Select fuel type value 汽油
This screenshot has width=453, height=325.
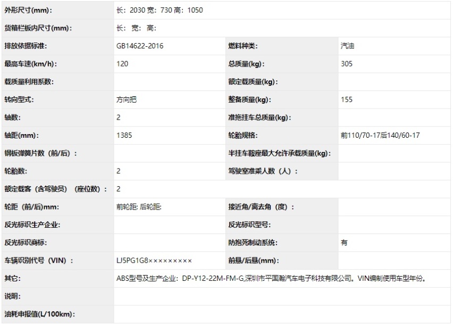[x=347, y=46]
